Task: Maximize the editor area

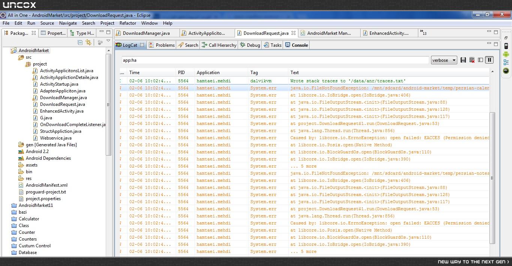Action: click(x=496, y=32)
